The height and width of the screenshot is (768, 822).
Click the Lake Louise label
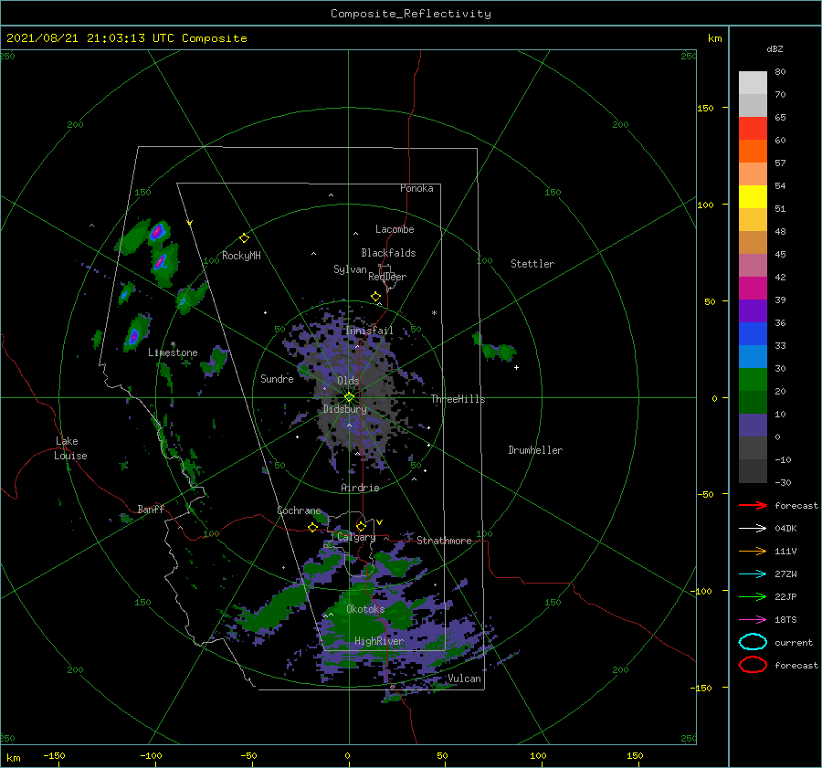click(70, 448)
